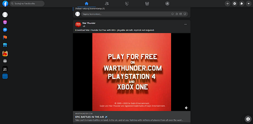Click the Create plus button in top bar
The width and height of the screenshot is (253, 124).
click(227, 3)
